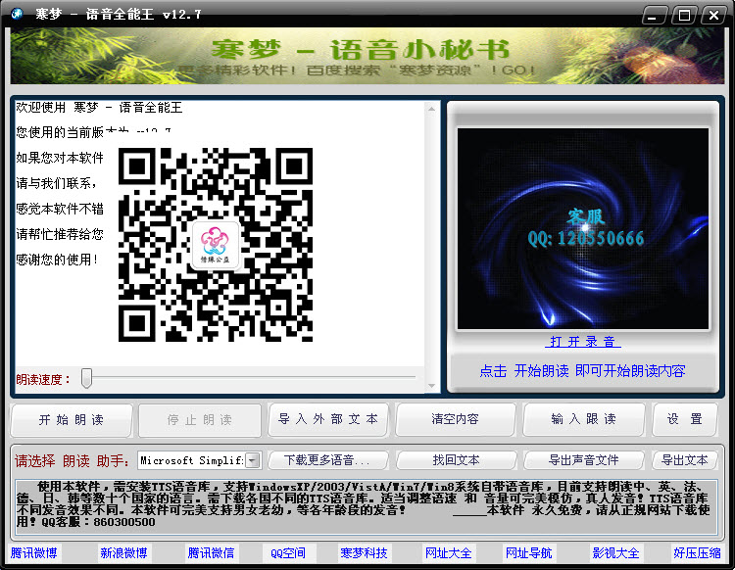Open the QQ空间 link
The image size is (735, 570).
tap(288, 553)
